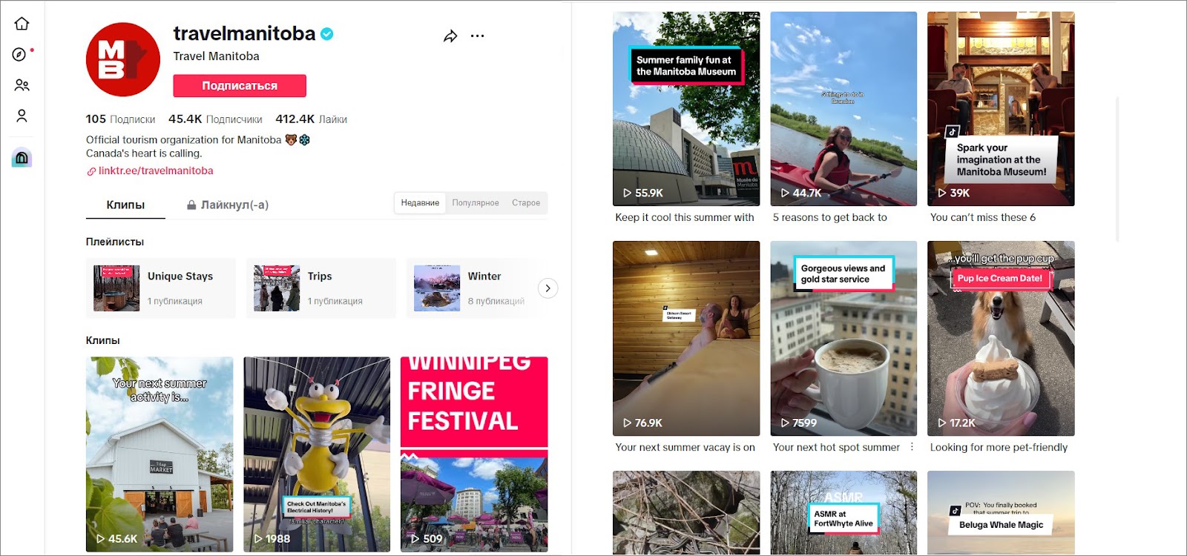The image size is (1187, 556).
Task: Open the Home icon in sidebar
Action: pos(22,24)
